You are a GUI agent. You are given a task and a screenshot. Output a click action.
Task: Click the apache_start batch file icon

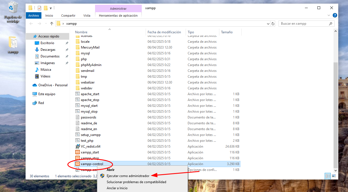[78, 94]
